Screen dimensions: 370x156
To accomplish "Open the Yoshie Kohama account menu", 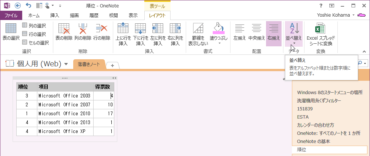I will [x=336, y=15].
